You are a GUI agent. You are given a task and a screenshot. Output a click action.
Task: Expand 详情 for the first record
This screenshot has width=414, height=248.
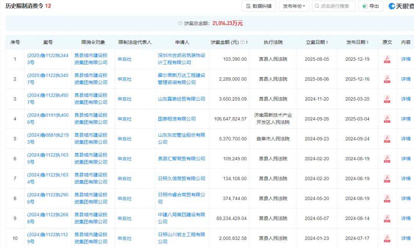click(405, 59)
